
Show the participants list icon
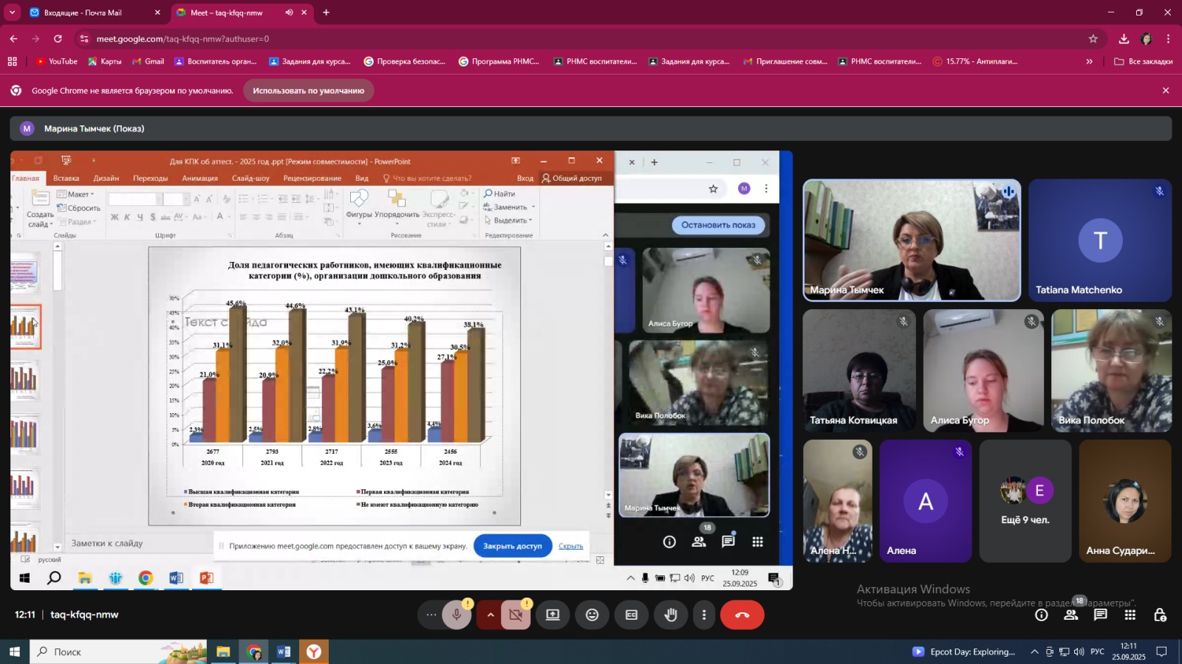1070,615
